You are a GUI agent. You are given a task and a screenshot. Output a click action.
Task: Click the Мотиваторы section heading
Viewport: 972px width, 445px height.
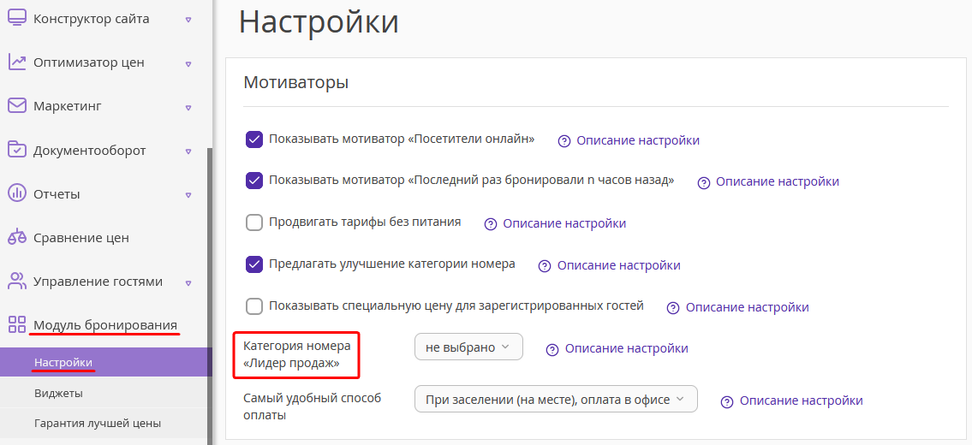pos(295,82)
